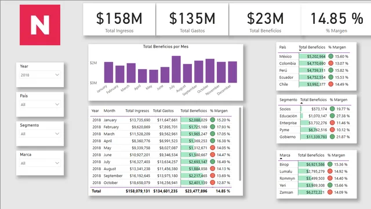Sort segment table by Segmento header
The image size is (371, 209).
coord(288,100)
